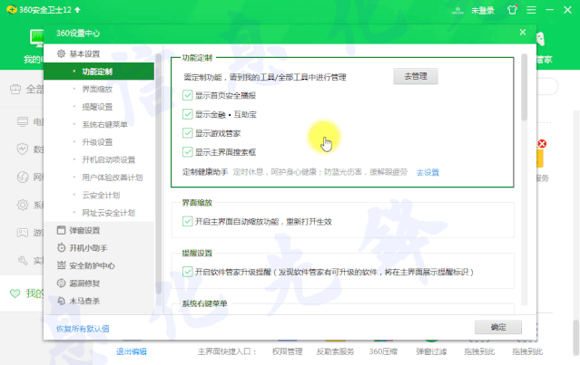
Task: Toggle 开启软件管家升级提醒 checkbox
Action: pyautogui.click(x=188, y=272)
